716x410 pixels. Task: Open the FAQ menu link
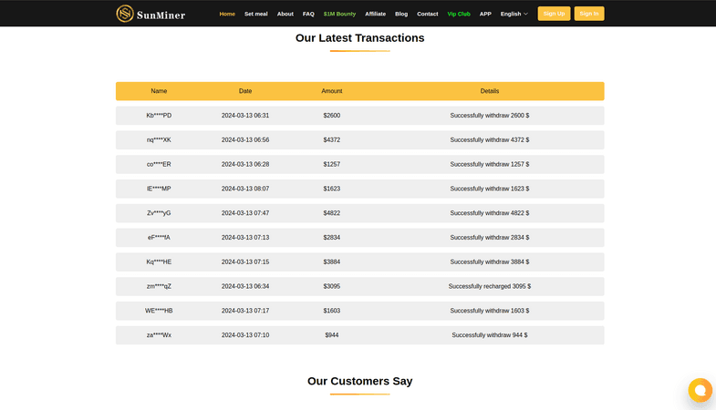tap(308, 14)
